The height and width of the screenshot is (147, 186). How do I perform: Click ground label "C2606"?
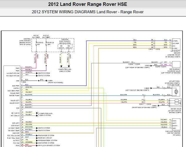(x=147, y=88)
